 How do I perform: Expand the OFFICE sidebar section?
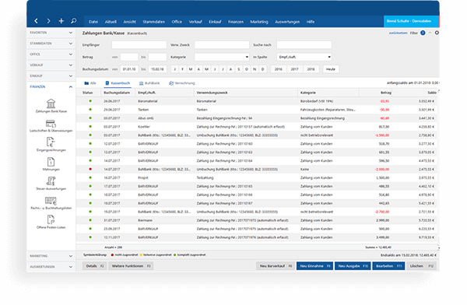click(51, 54)
